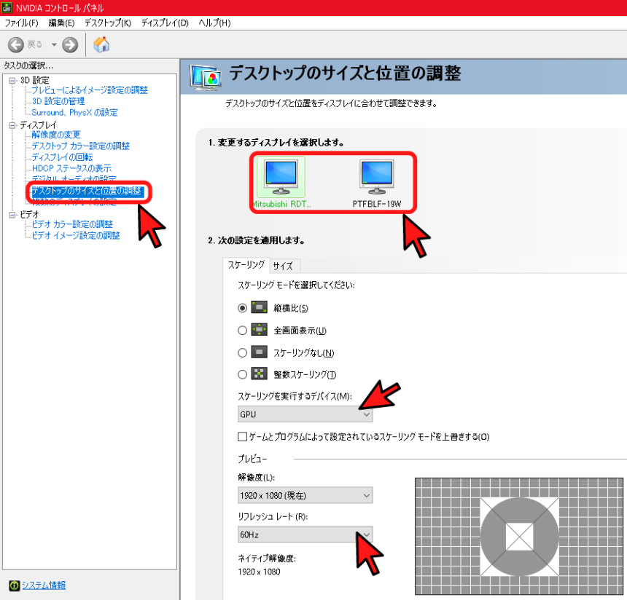Open the デスクトップ(K) menu
Image resolution: width=627 pixels, height=600 pixels.
click(108, 23)
